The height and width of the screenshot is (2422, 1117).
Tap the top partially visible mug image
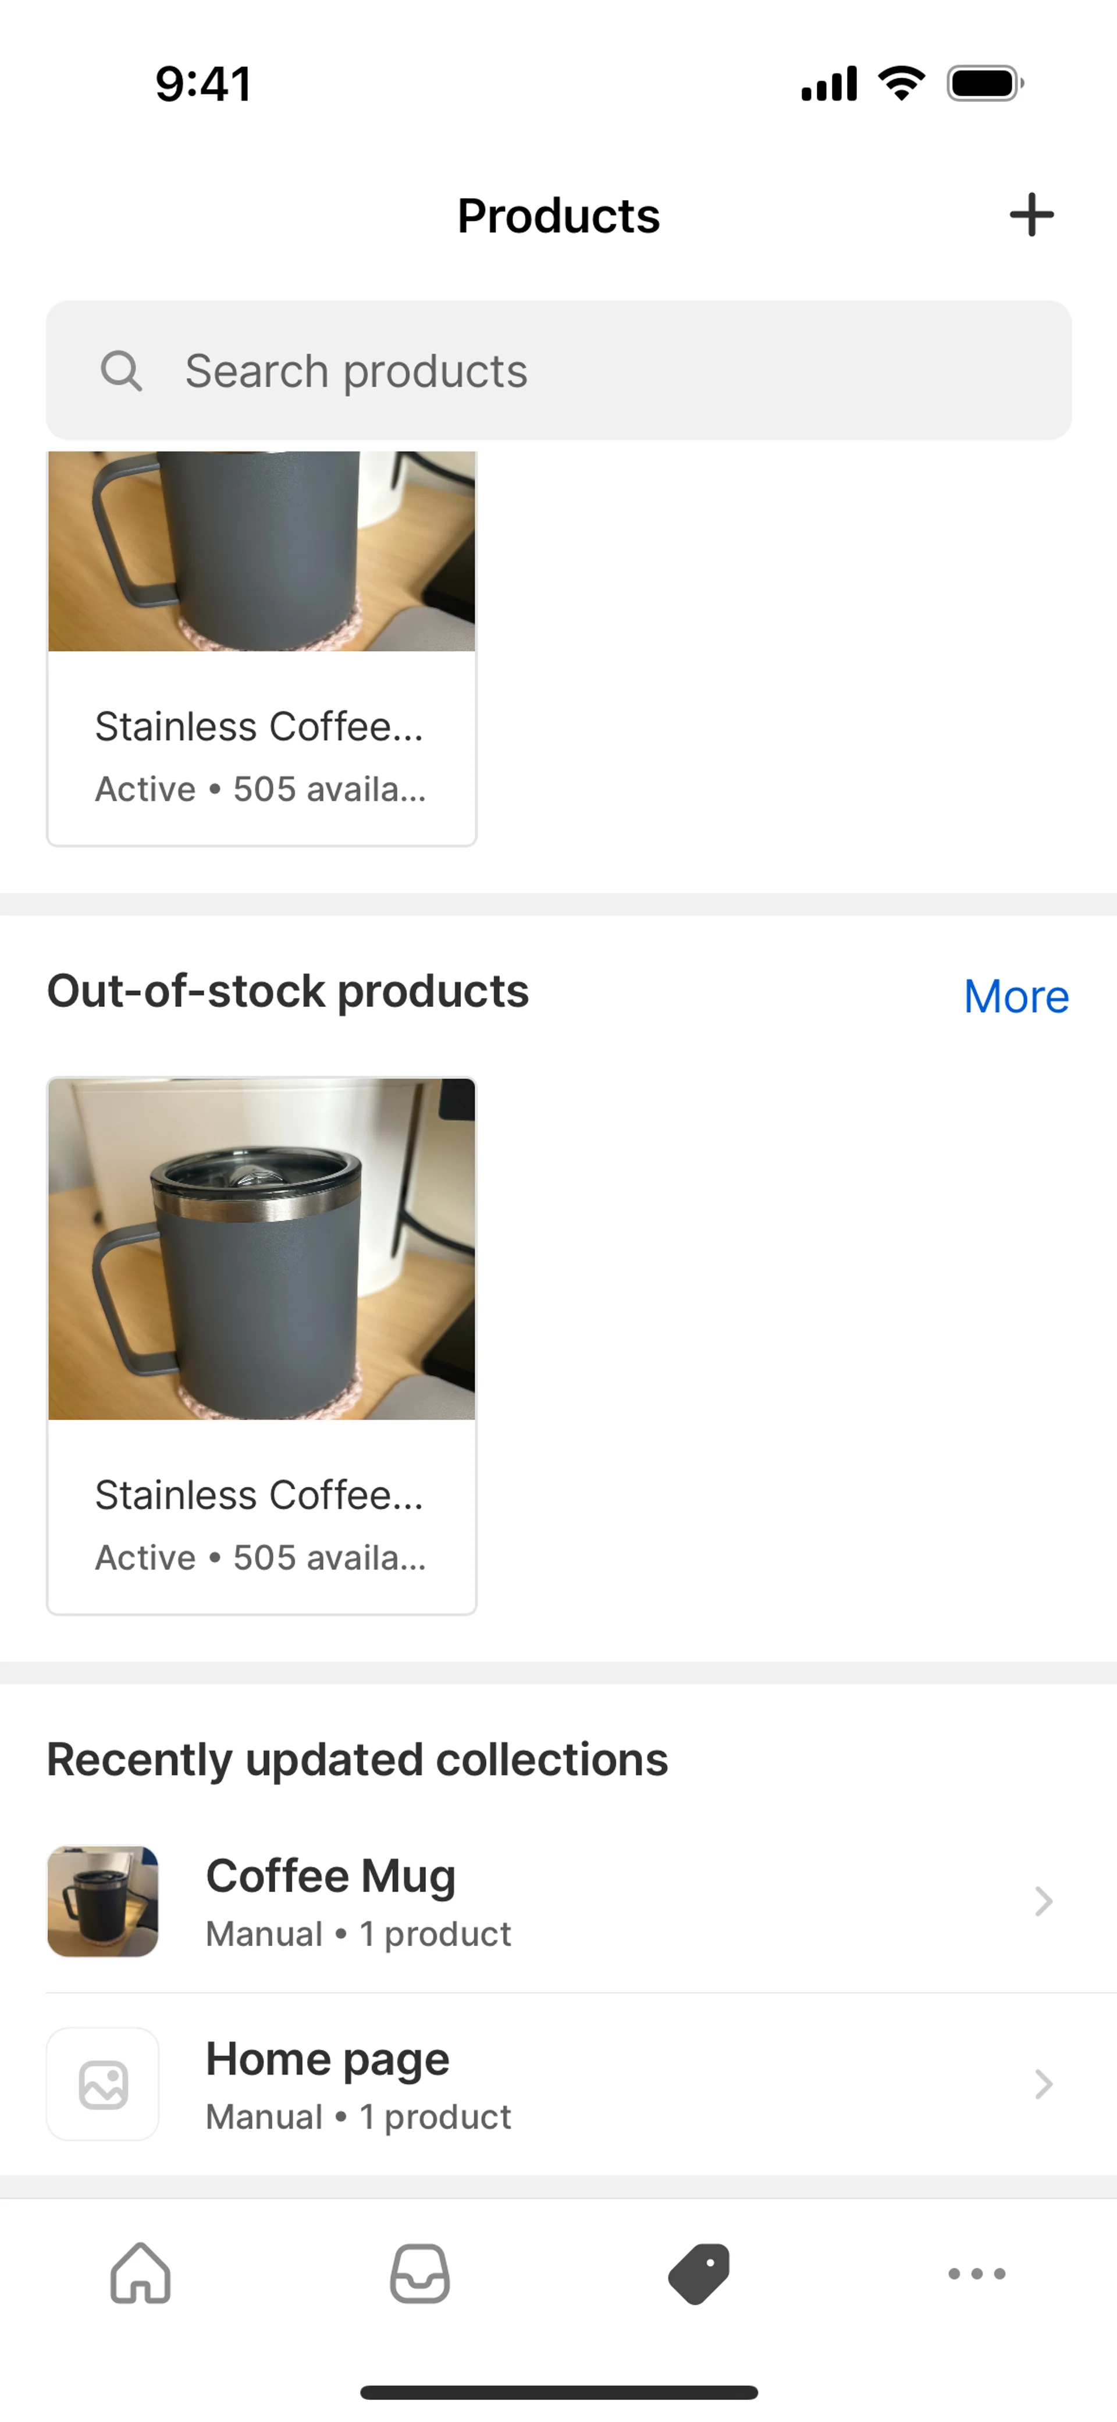tap(261, 551)
